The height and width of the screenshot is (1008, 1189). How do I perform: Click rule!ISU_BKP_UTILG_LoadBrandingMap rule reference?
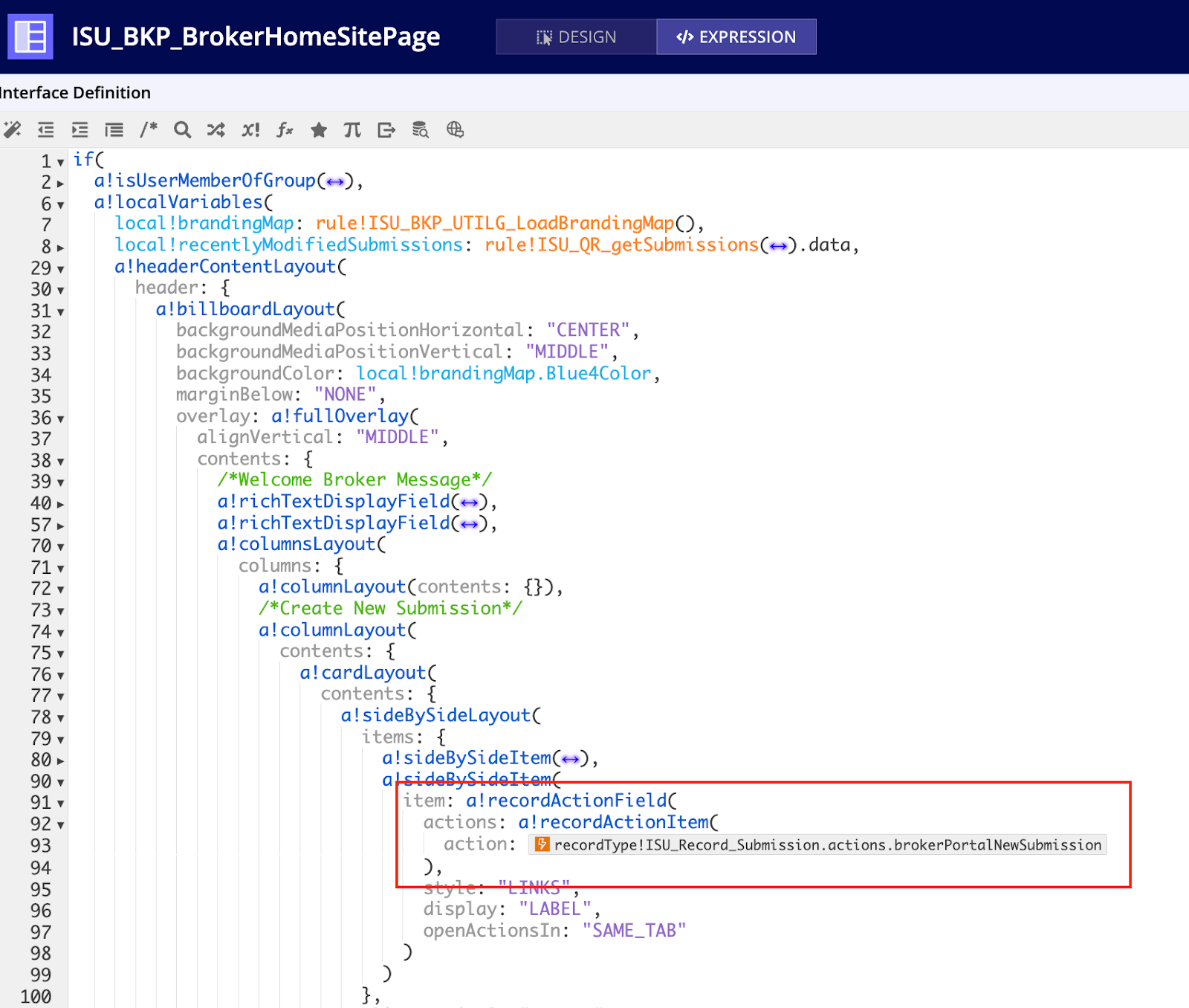(x=494, y=223)
